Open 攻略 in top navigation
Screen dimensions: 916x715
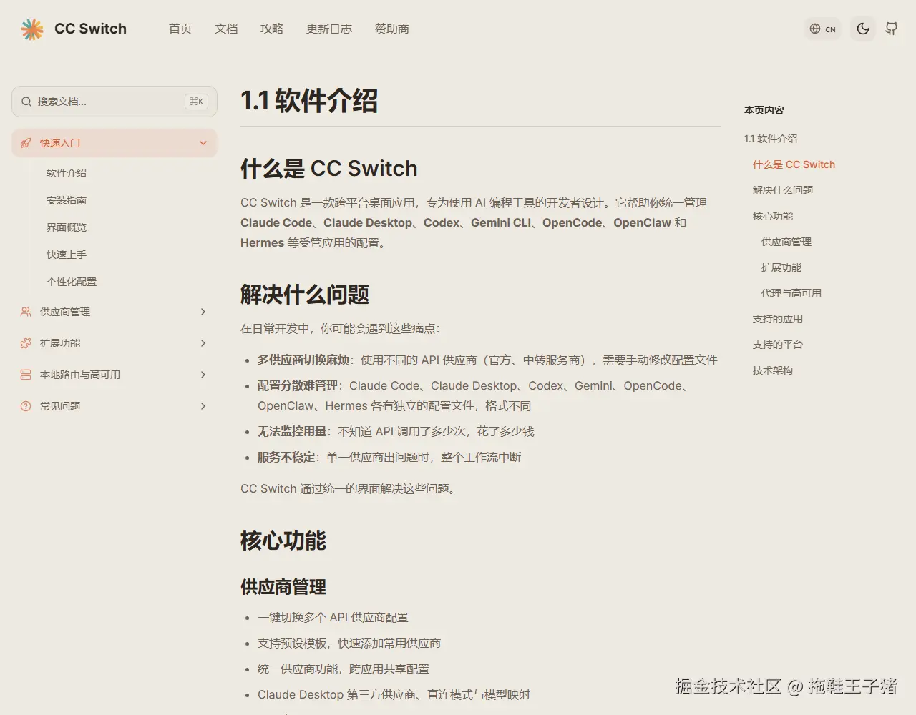[272, 29]
